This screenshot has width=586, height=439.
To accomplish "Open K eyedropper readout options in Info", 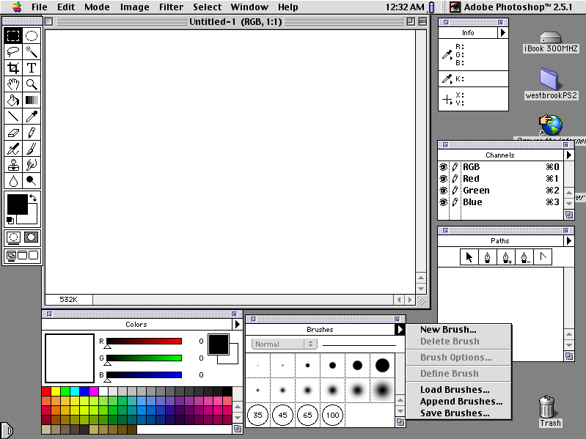I will click(x=447, y=78).
